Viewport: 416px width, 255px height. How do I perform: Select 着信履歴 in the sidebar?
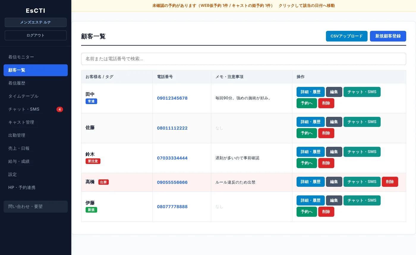(36, 83)
